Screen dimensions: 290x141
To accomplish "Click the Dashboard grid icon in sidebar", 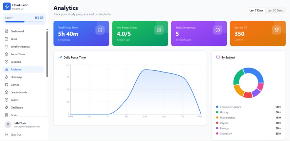I will (x=6, y=31).
